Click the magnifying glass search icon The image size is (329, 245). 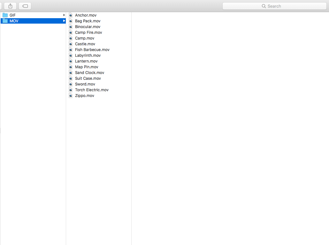click(x=264, y=6)
